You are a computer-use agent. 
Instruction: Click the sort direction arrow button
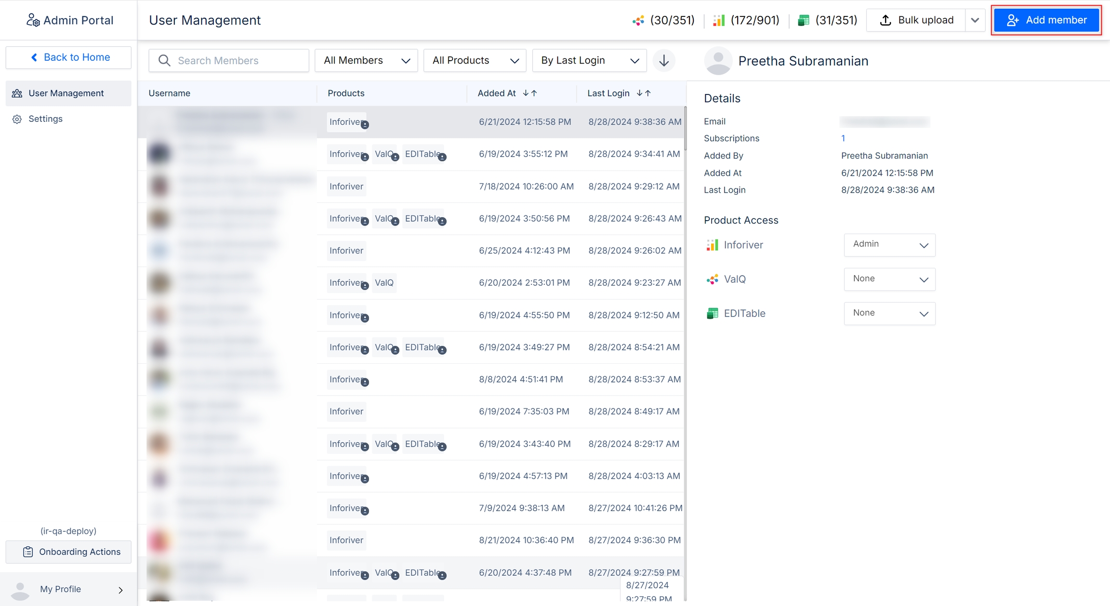(664, 61)
